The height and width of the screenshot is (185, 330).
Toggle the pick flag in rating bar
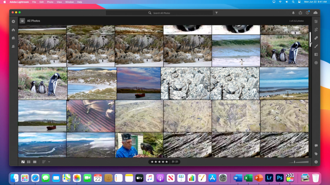coord(173,162)
